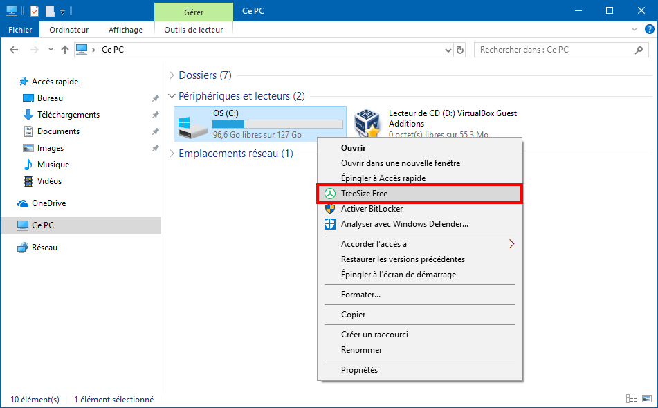This screenshot has width=658, height=408.
Task: Open the Fichier menu
Action: [x=20, y=30]
